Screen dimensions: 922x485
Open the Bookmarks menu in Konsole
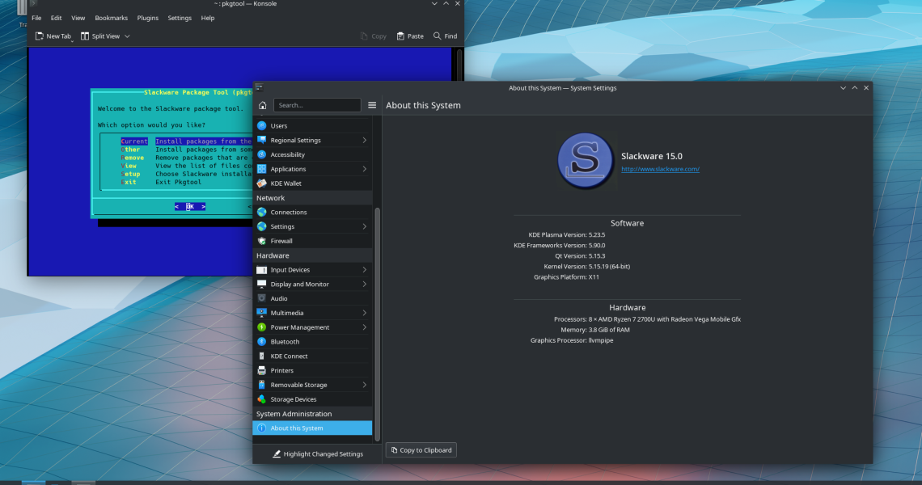pyautogui.click(x=111, y=18)
